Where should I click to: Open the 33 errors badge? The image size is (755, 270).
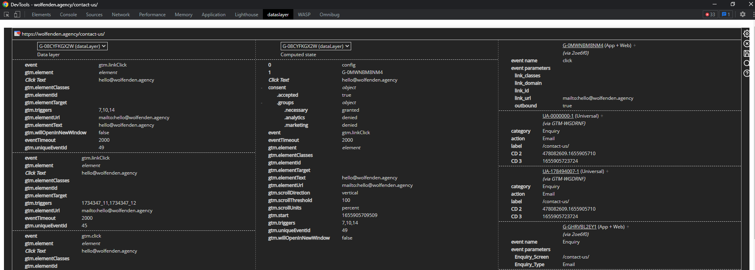[710, 14]
